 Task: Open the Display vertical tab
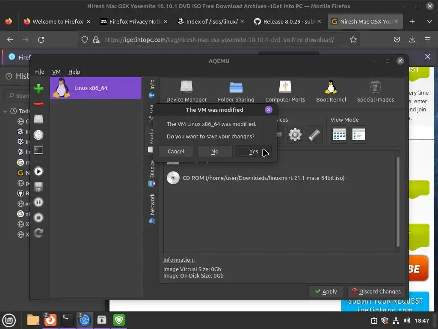(x=152, y=173)
